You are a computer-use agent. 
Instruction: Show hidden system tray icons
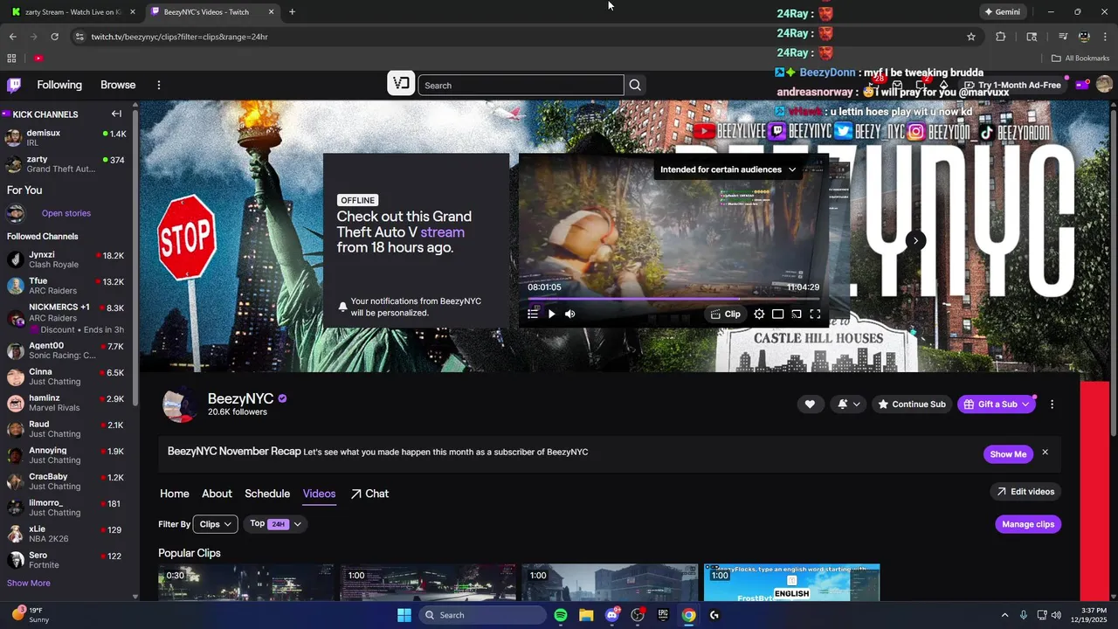tap(1004, 615)
